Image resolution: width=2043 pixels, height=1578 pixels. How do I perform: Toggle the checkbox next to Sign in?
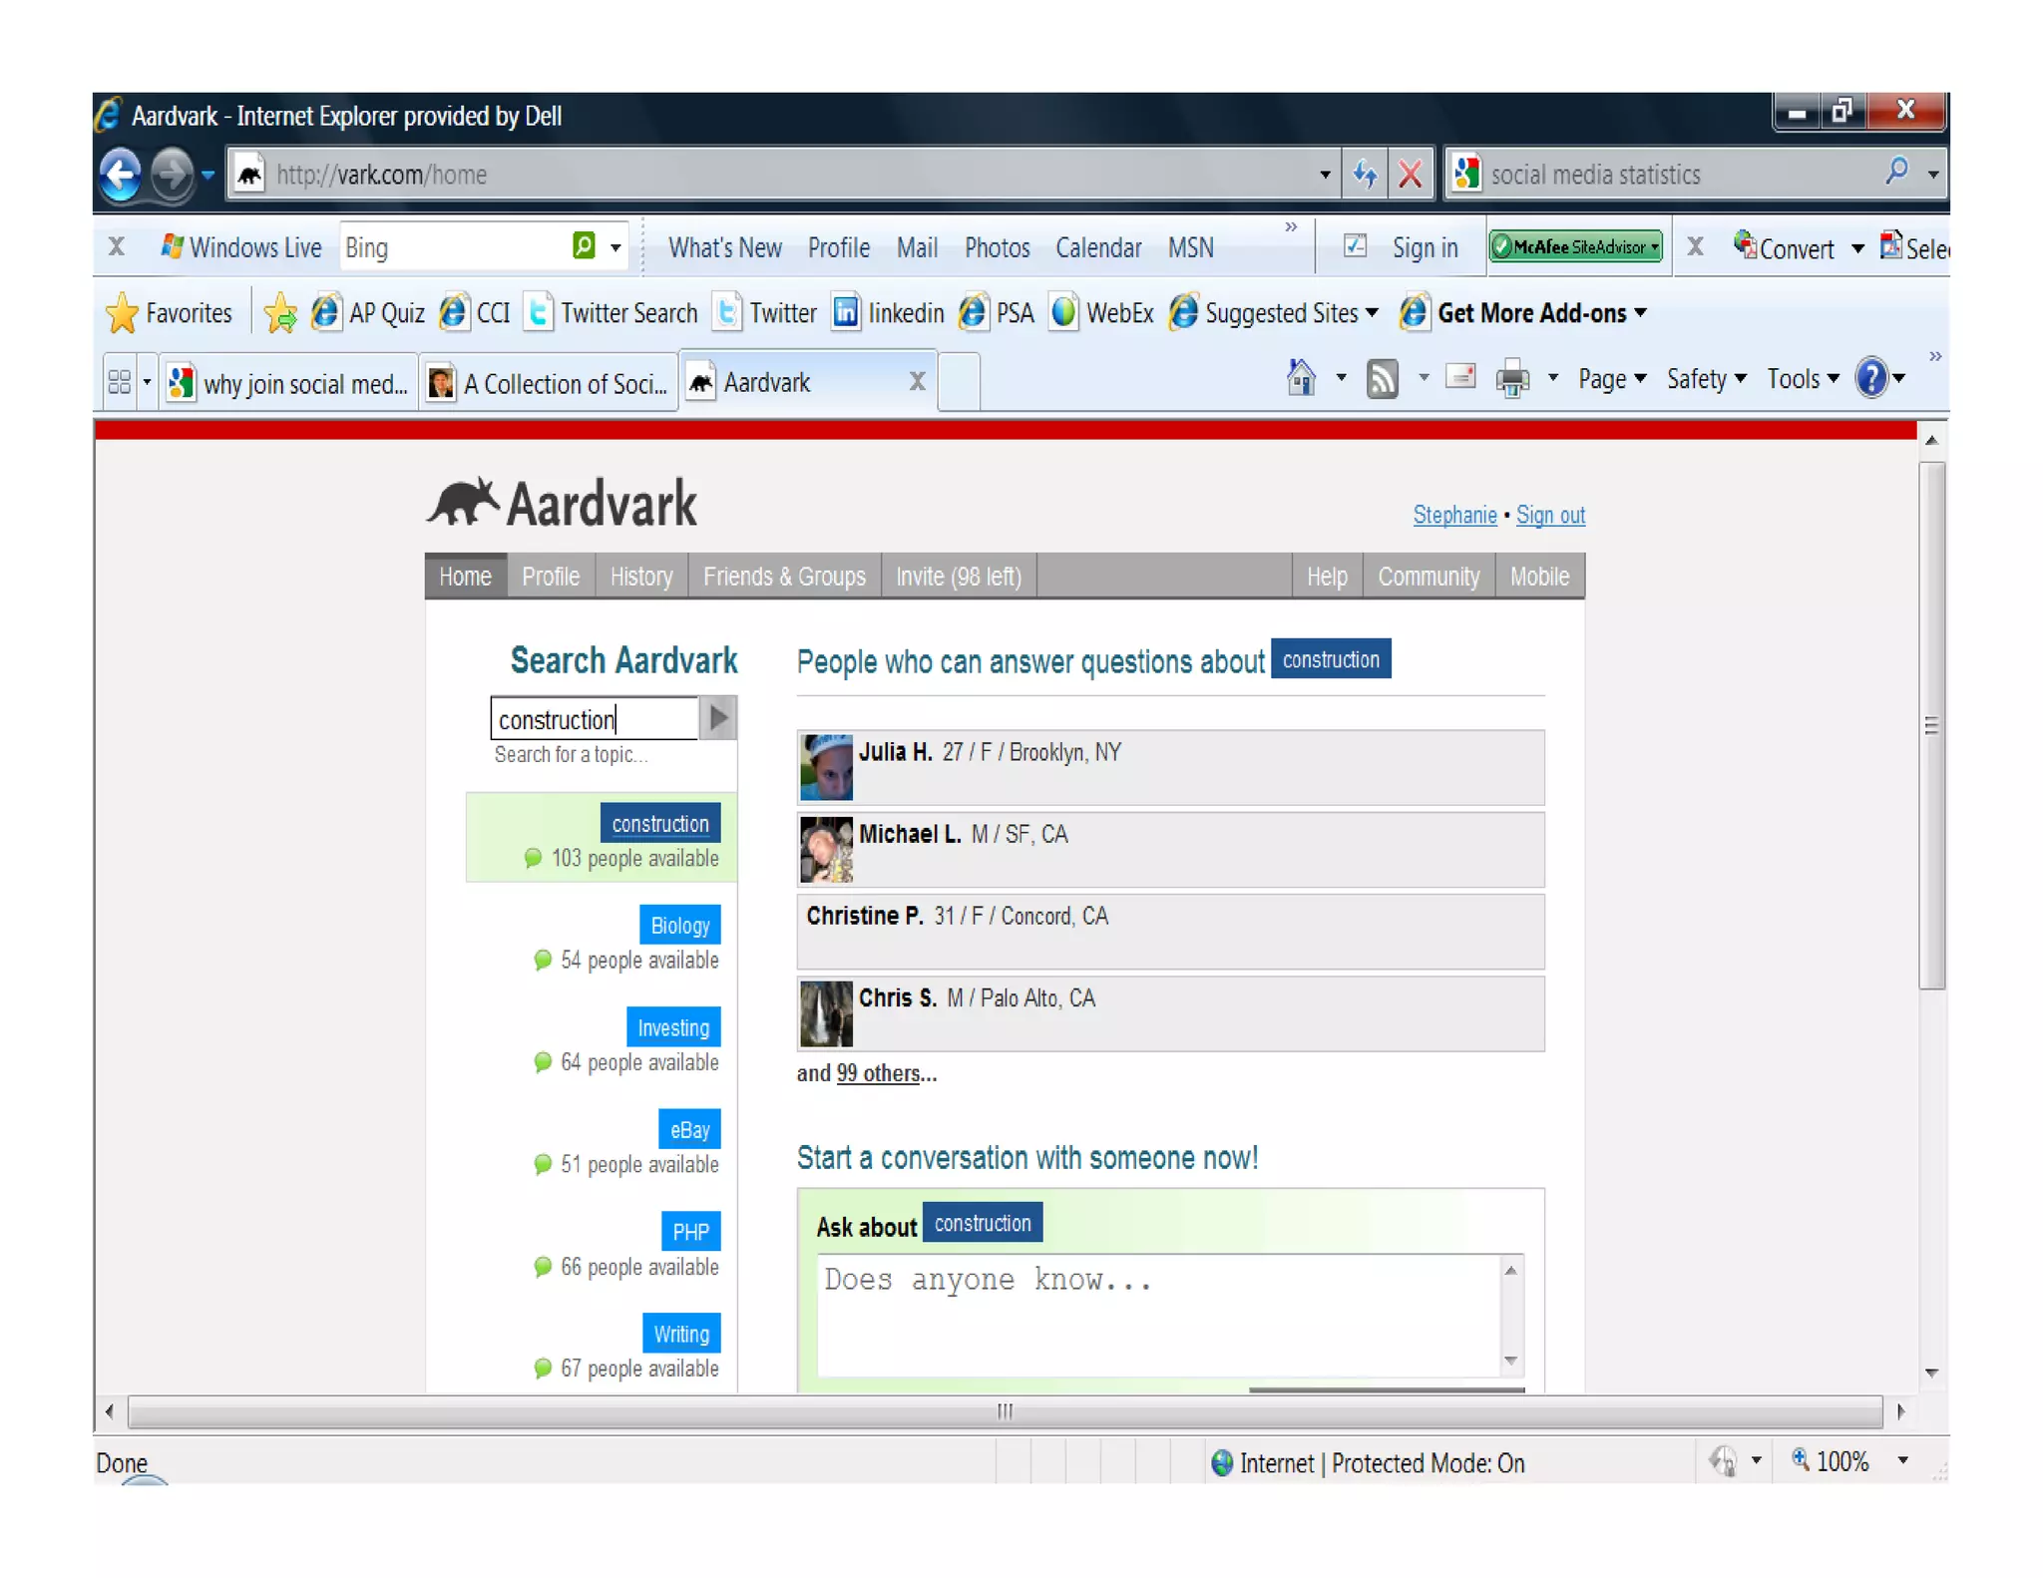pos(1355,246)
